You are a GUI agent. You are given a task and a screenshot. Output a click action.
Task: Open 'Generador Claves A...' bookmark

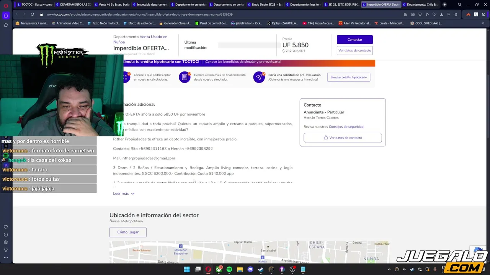pyautogui.click(x=175, y=23)
